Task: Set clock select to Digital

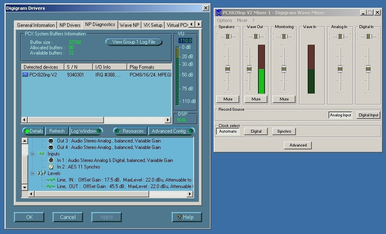Action: click(256, 131)
